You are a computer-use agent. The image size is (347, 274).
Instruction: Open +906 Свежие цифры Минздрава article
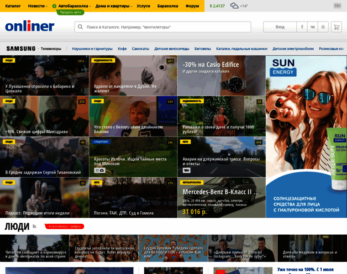pos(44,116)
